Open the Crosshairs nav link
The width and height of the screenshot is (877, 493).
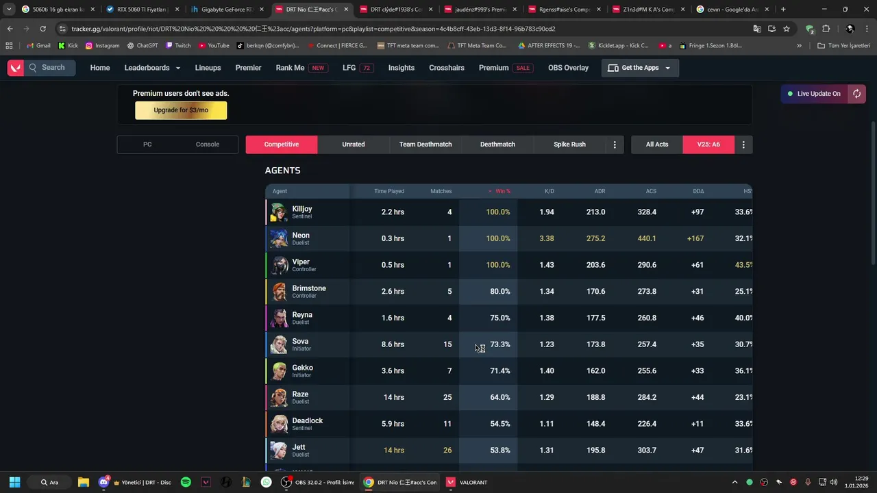coord(447,68)
